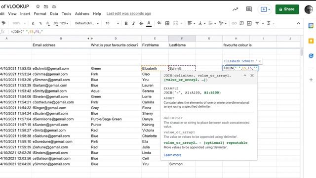The image size is (316, 178).
Task: Expand hidden column C with the arrow
Action: 92,39
